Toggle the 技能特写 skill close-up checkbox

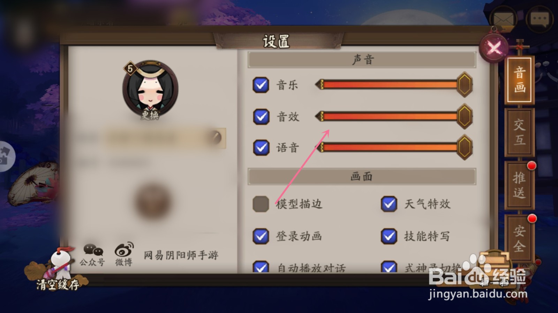pos(389,236)
